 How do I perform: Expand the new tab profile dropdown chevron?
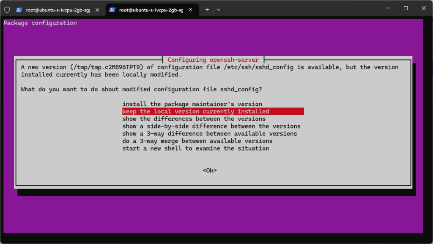point(219,9)
